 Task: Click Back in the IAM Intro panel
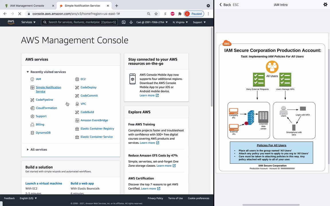pyautogui.click(x=225, y=5)
